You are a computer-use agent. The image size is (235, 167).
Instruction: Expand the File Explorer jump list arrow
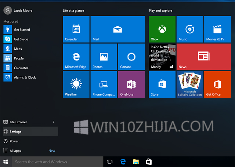pyautogui.click(x=54, y=122)
